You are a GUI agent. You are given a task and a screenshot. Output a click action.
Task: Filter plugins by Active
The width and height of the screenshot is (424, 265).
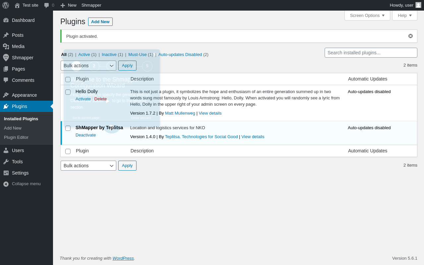(84, 54)
